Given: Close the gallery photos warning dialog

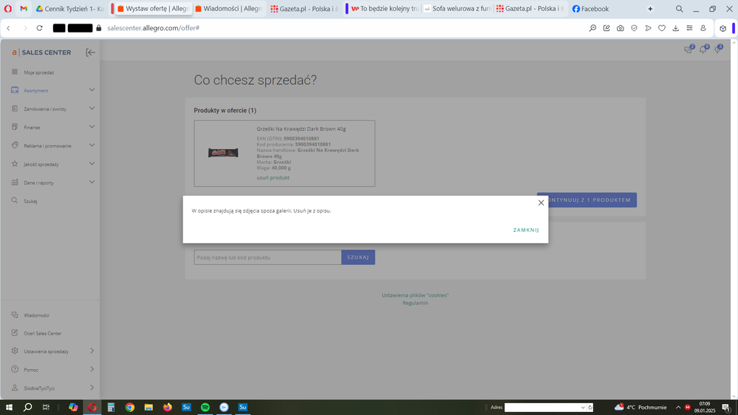Looking at the screenshot, I should 541,203.
